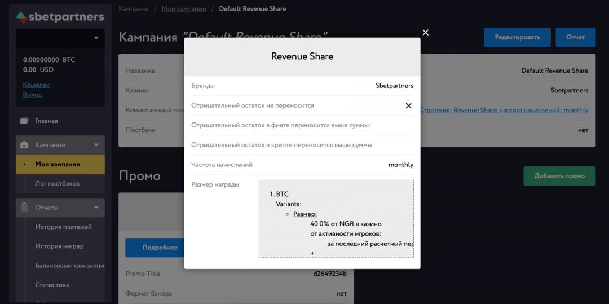
Task: Click Мои кампании breadcrumb link
Action: click(183, 9)
